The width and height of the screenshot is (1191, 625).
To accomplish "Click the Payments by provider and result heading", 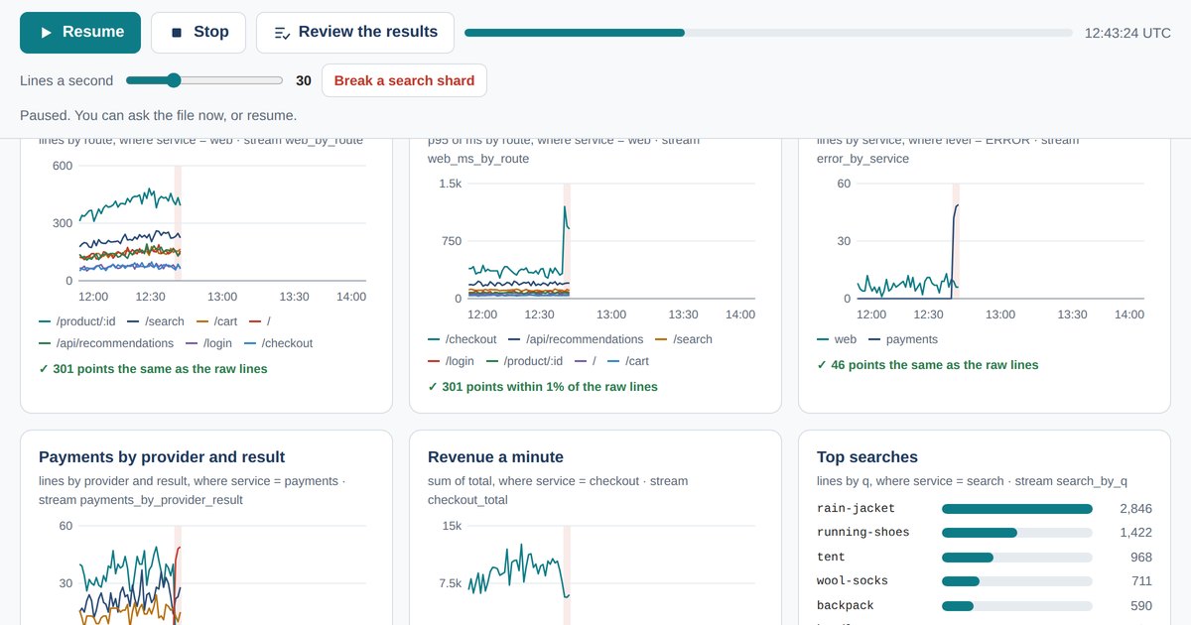I will click(x=162, y=457).
